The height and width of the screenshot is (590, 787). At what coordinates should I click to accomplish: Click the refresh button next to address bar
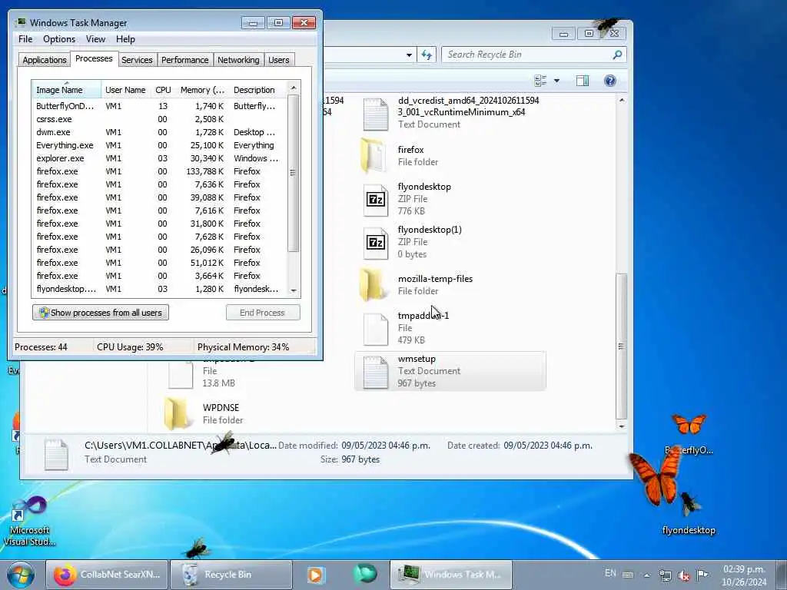coord(427,55)
